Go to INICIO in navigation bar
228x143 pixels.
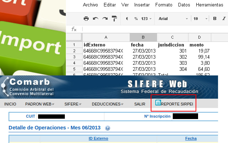(10, 104)
